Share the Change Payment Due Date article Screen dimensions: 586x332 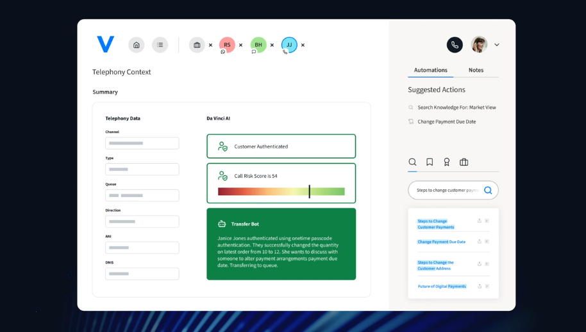(x=479, y=242)
